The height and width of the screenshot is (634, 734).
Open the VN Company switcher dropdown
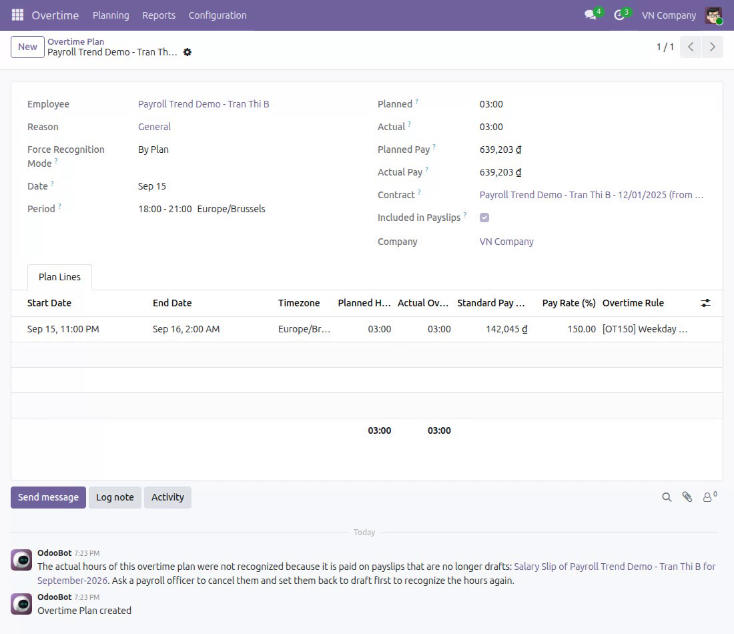click(669, 15)
